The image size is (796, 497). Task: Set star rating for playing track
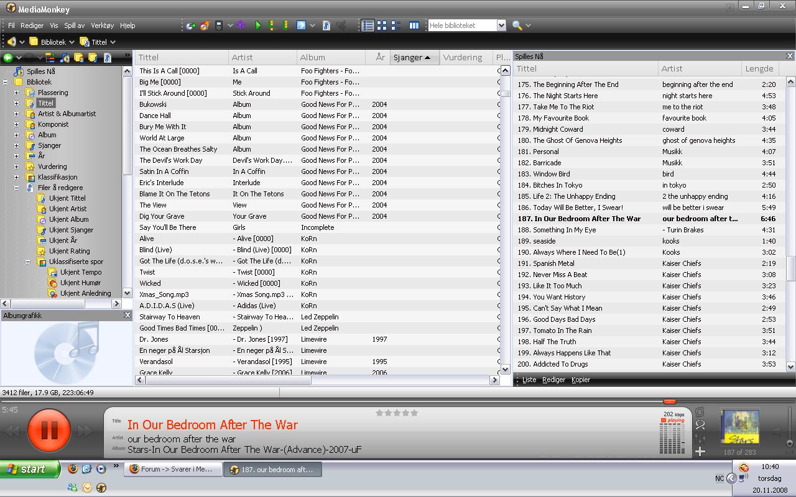[397, 413]
